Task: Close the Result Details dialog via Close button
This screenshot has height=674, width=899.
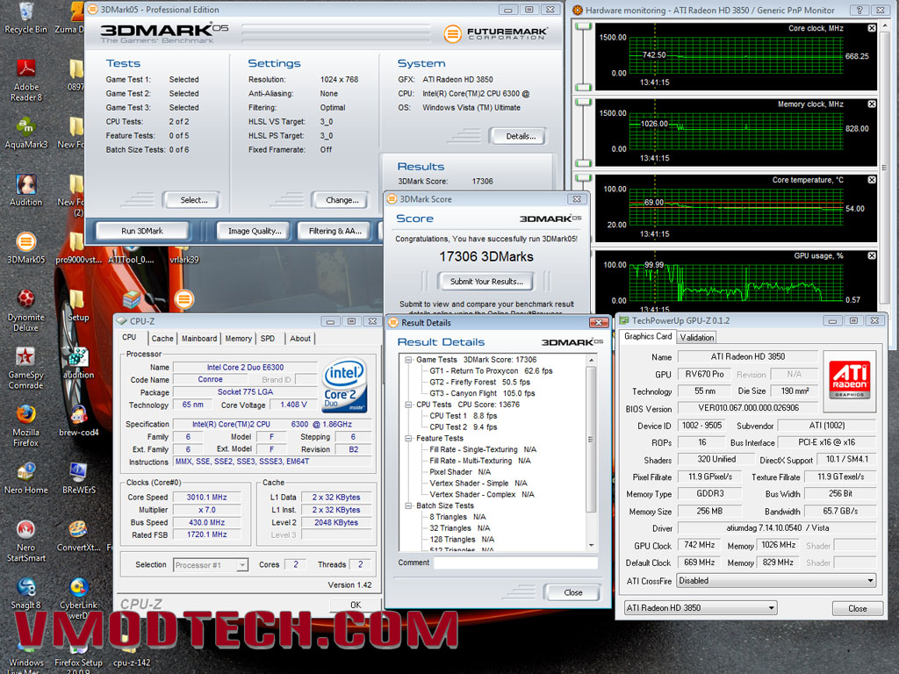Action: pos(572,592)
